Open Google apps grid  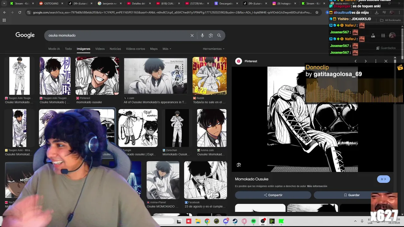click(383, 36)
